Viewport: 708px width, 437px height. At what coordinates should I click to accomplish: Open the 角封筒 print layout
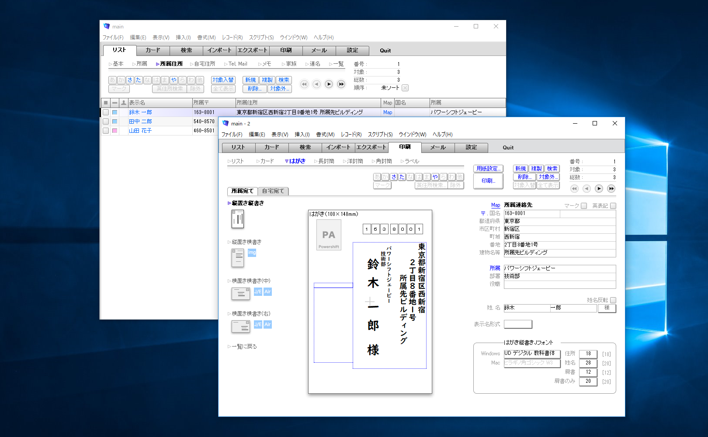coord(382,161)
